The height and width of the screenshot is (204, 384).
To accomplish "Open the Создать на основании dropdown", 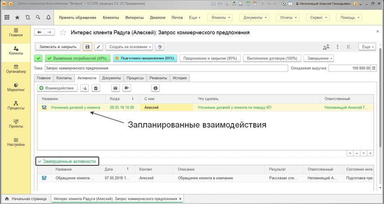I will click(129, 47).
